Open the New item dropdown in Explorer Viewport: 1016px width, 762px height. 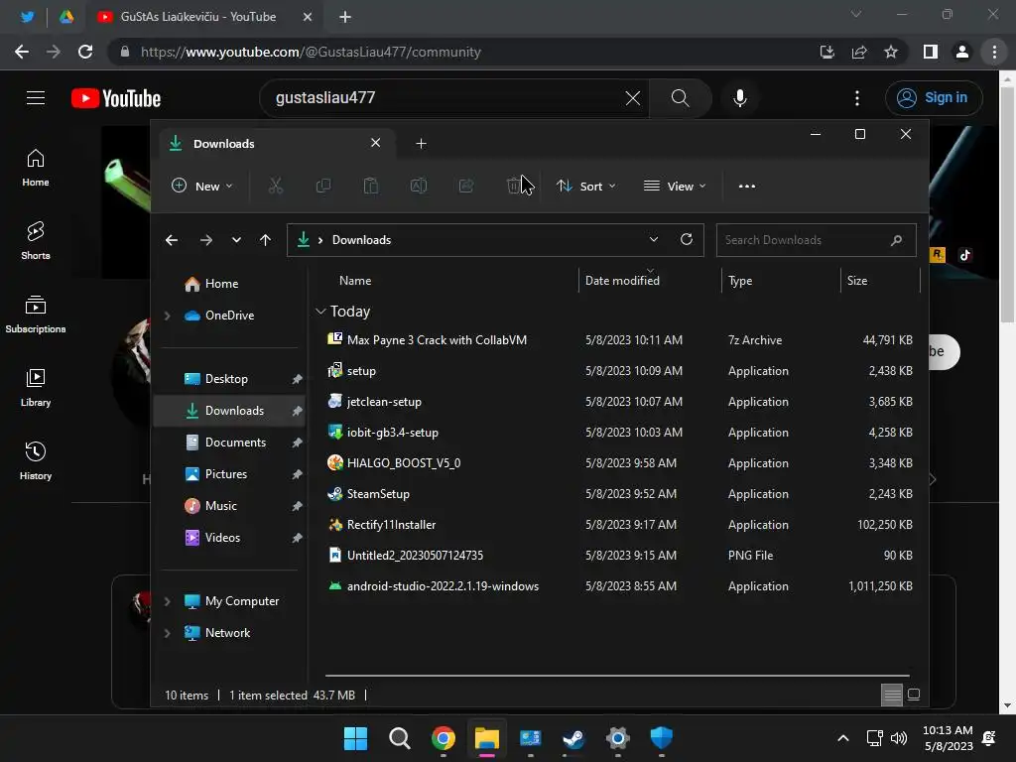pos(201,186)
